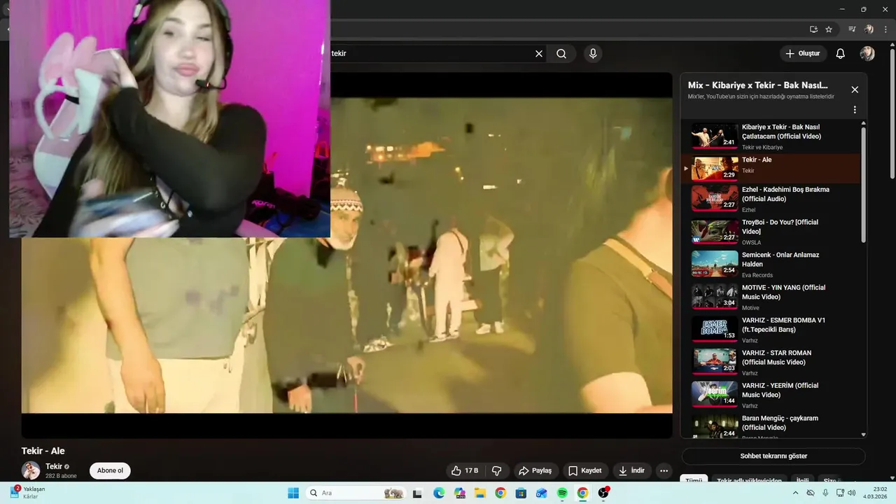Open OBS Studio from the taskbar
This screenshot has width=896, height=504.
click(603, 493)
